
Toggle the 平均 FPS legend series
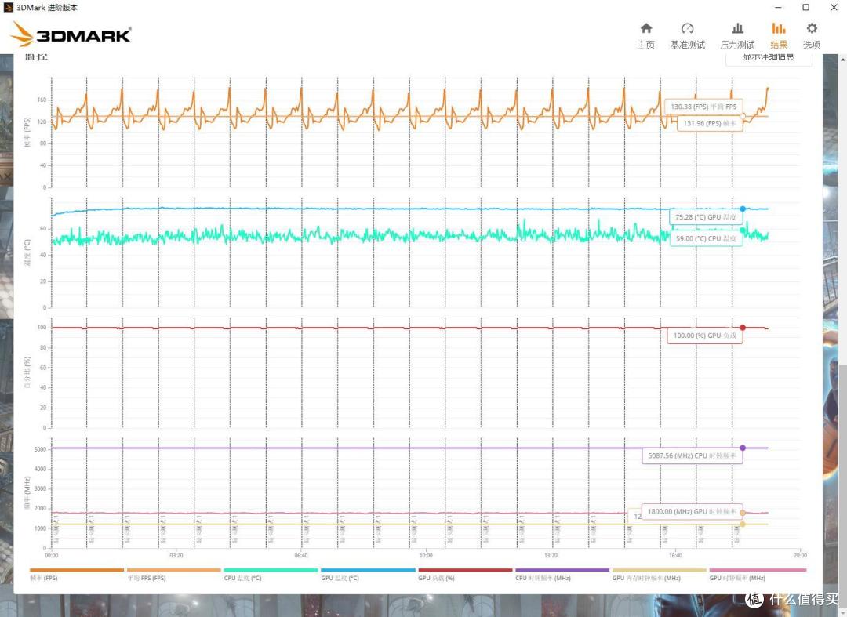coord(173,574)
